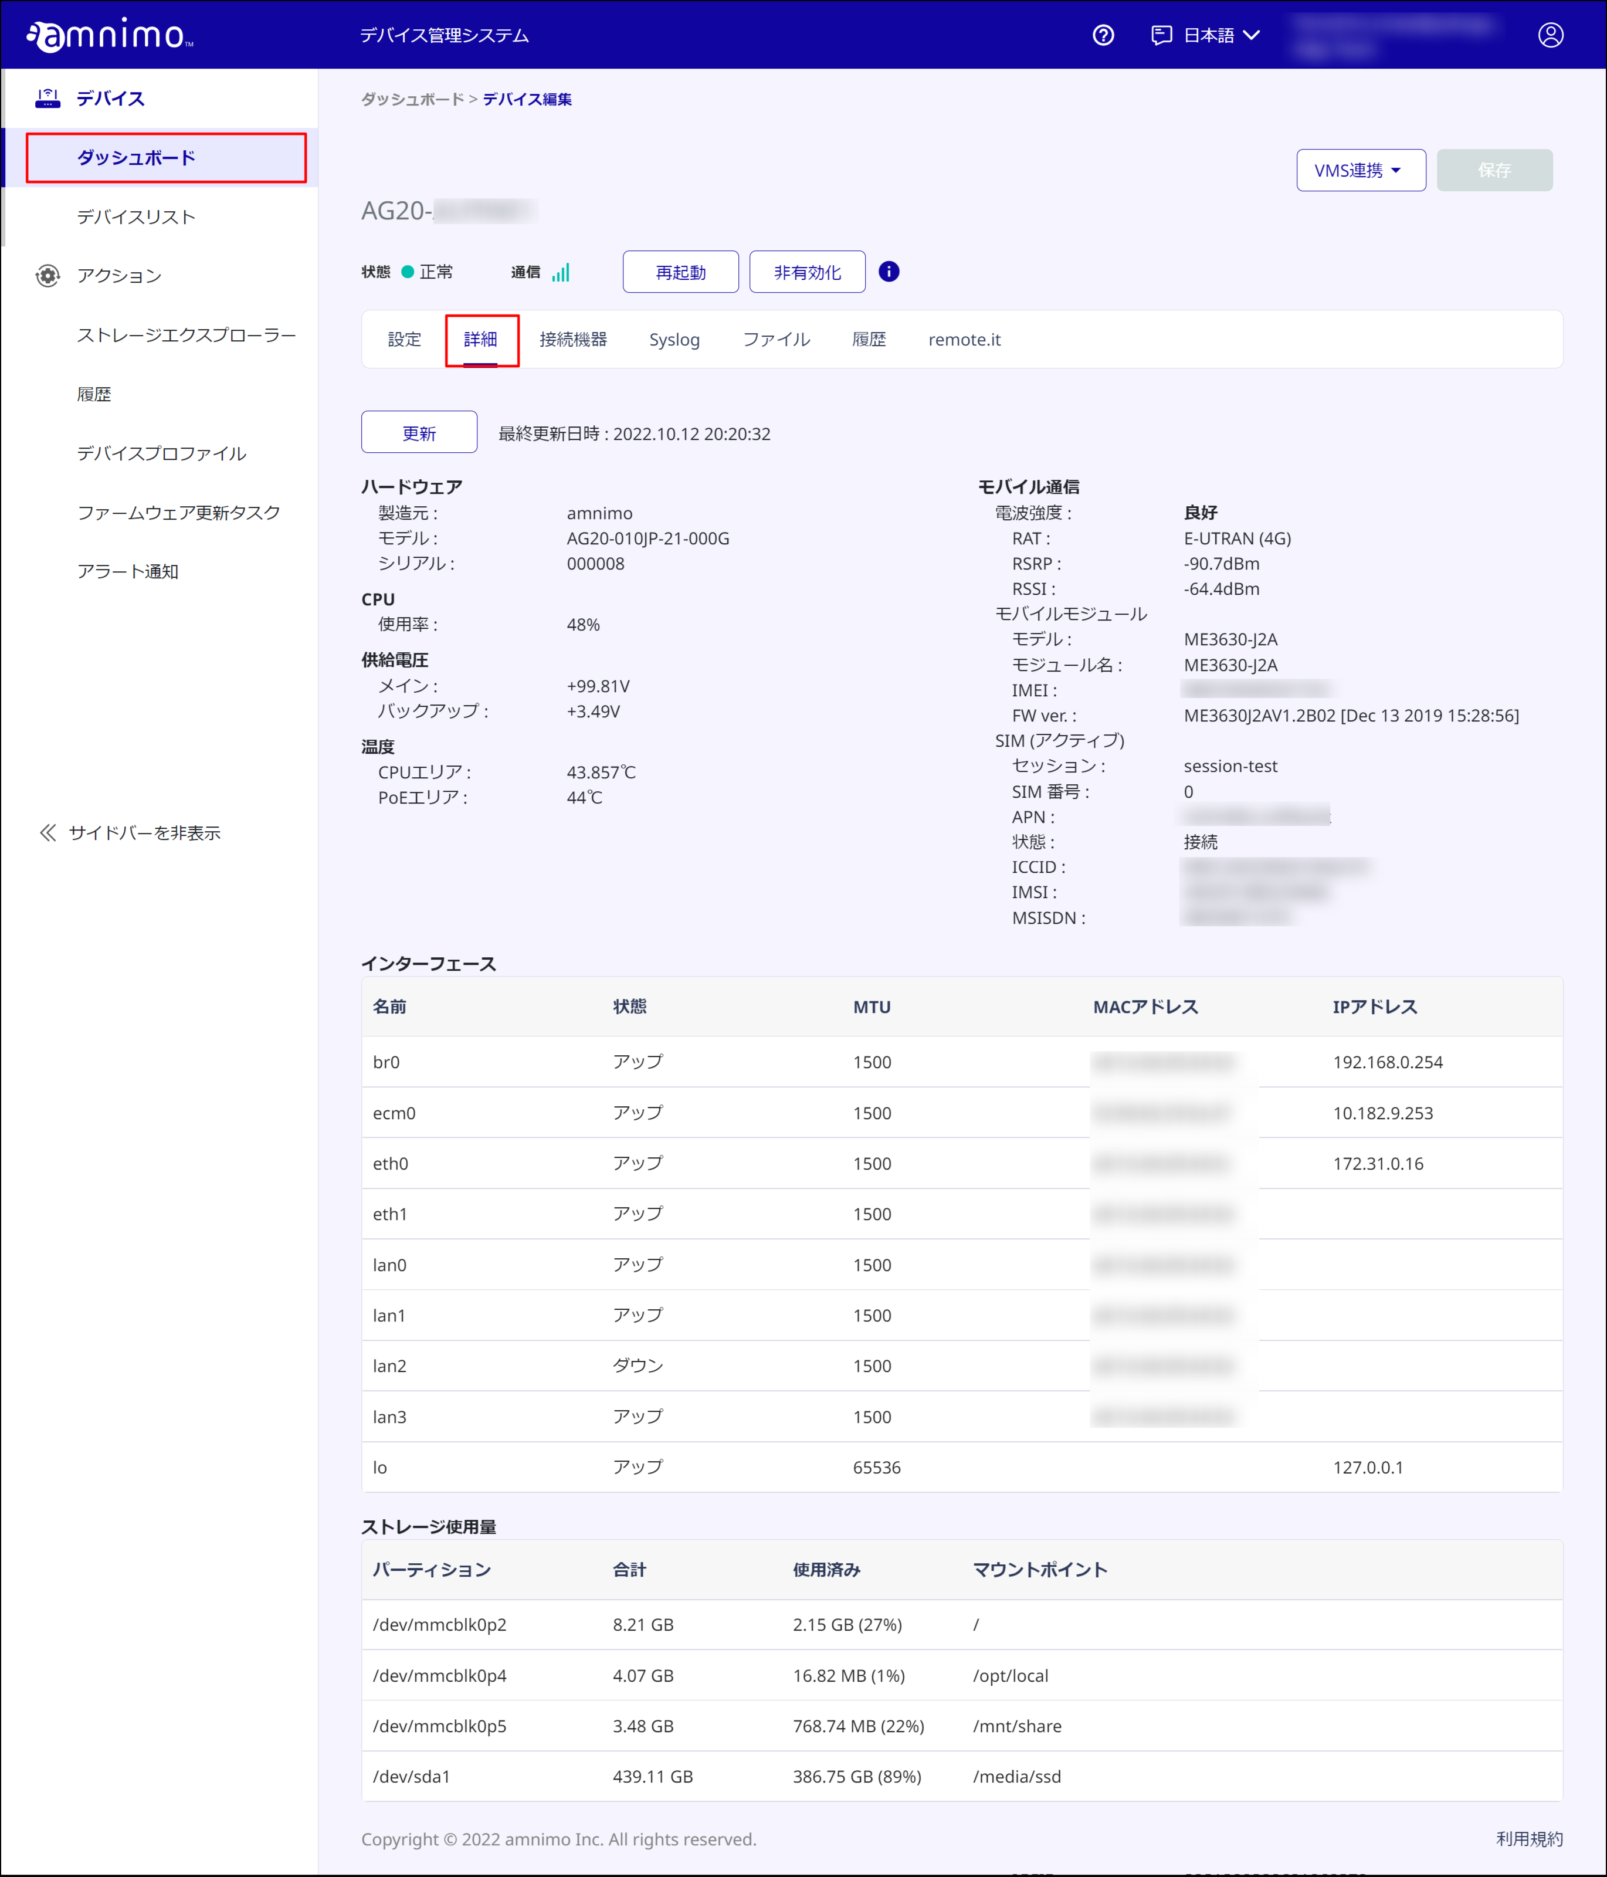Image resolution: width=1607 pixels, height=1877 pixels.
Task: Open the 履歴 tab in device tabs
Action: coord(869,340)
